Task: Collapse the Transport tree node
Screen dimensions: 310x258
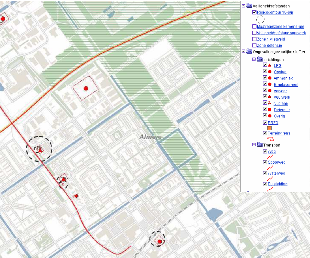Action: [x=254, y=145]
